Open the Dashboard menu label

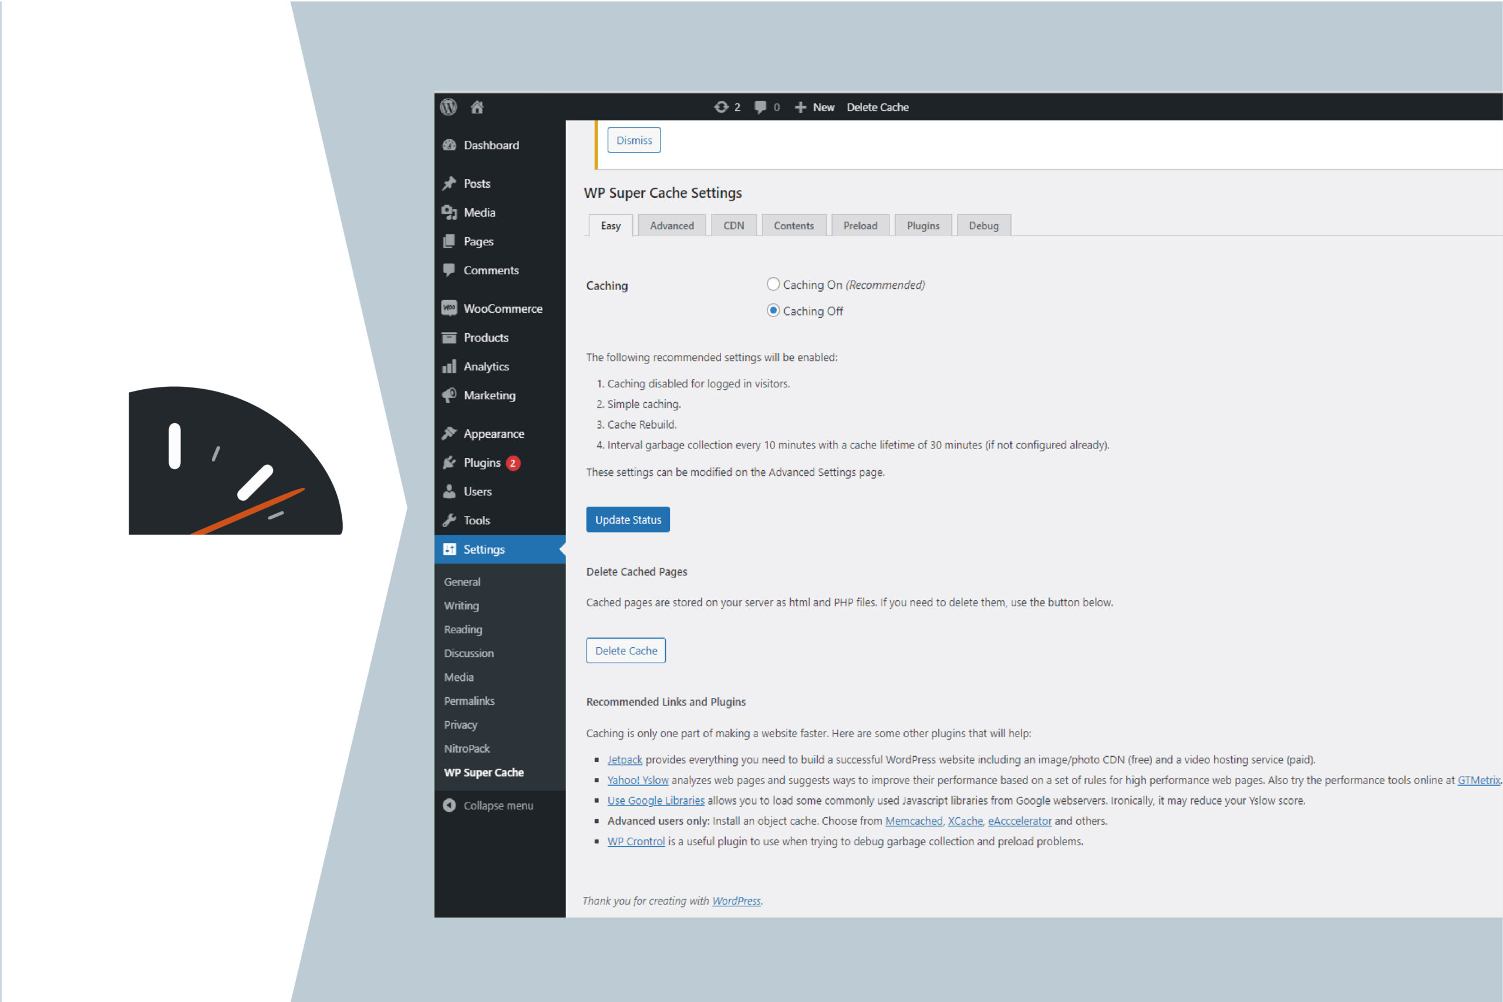(x=491, y=145)
